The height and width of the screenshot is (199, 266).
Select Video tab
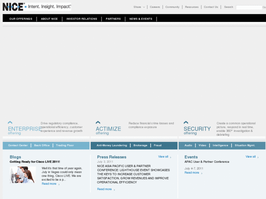(x=202, y=145)
